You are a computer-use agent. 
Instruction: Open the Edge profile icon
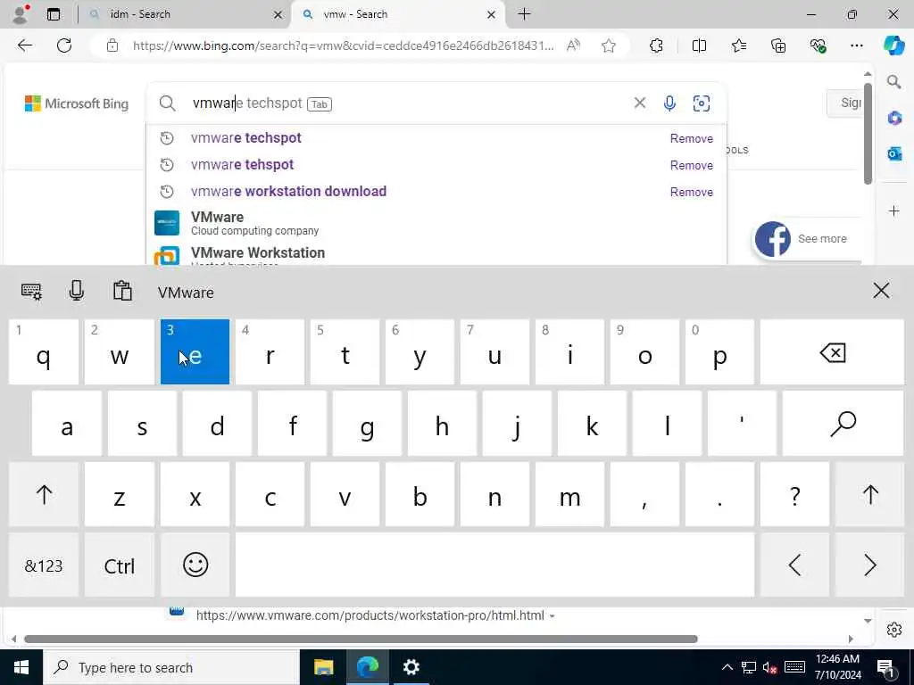click(21, 14)
